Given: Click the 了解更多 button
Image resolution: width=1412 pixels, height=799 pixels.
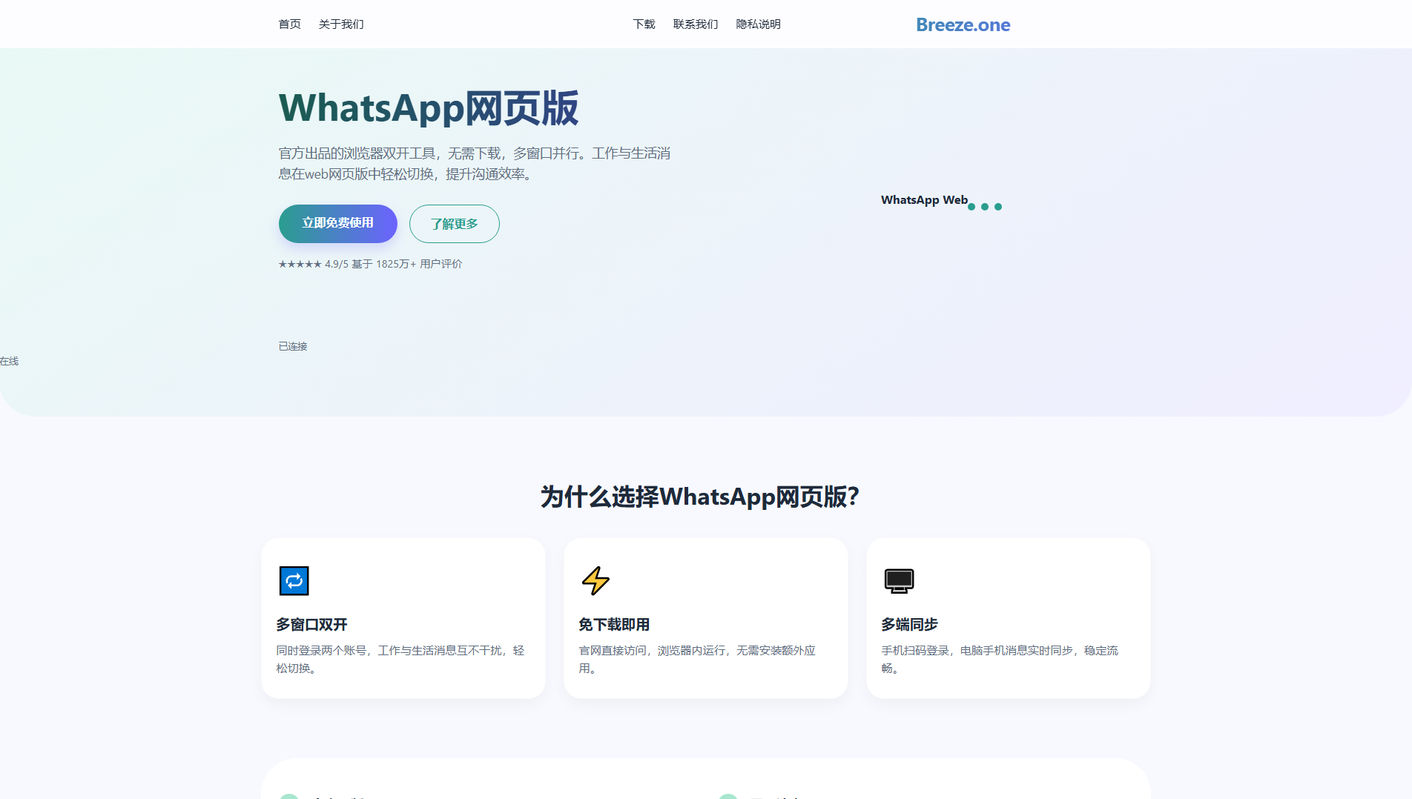Looking at the screenshot, I should click(455, 224).
